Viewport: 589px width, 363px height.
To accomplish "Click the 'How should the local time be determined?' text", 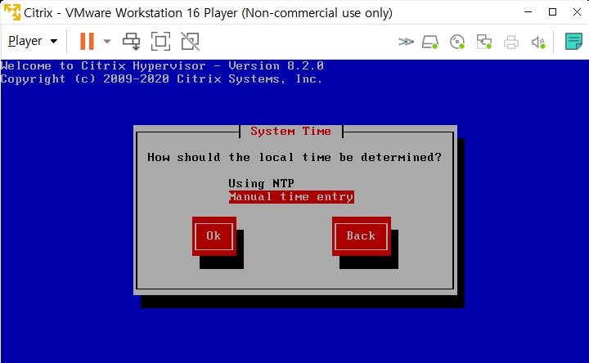I will click(294, 157).
